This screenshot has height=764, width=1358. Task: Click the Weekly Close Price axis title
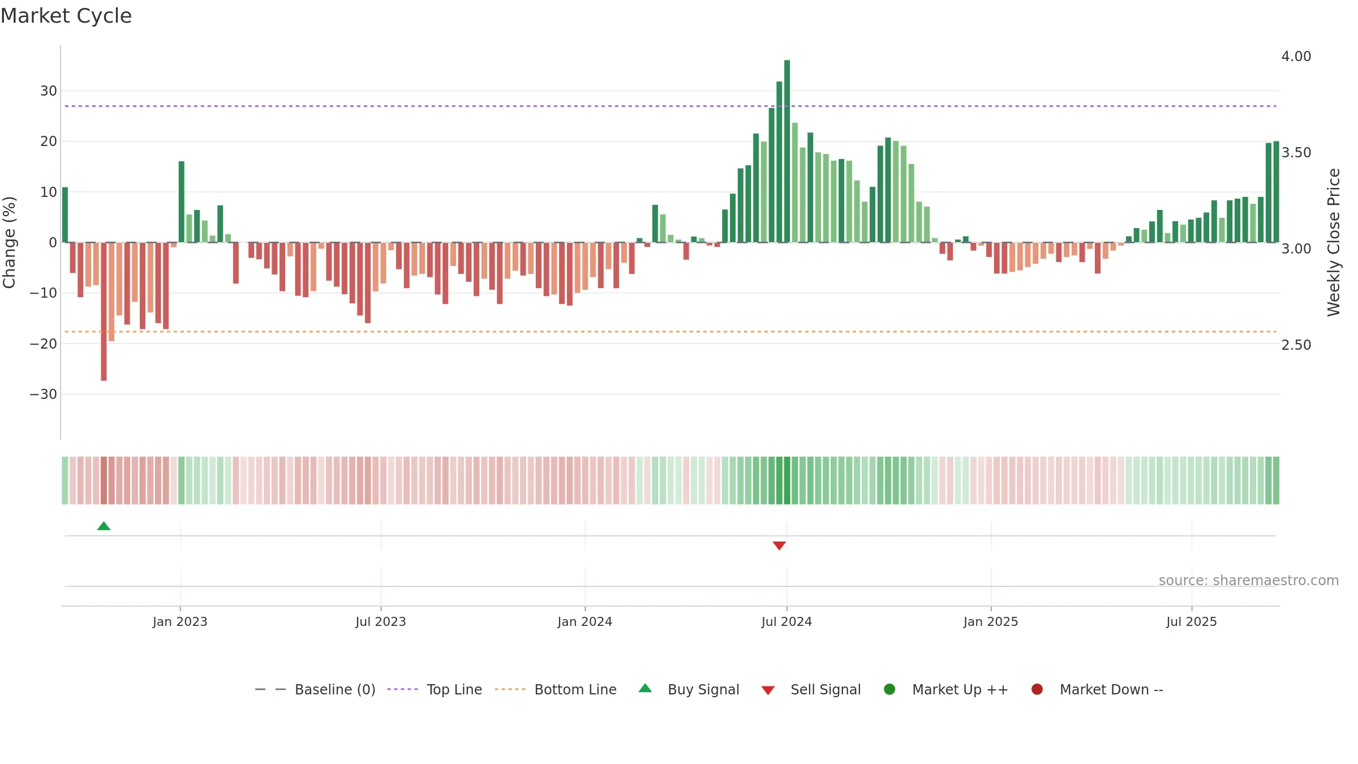pyautogui.click(x=1334, y=242)
